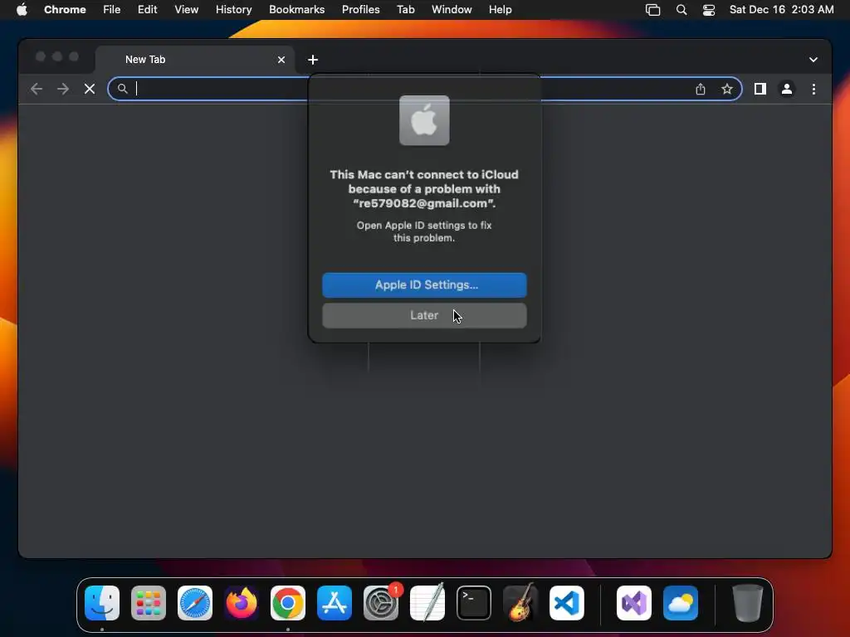The image size is (850, 637).
Task: Open the Chrome application menu
Action: (x=65, y=10)
